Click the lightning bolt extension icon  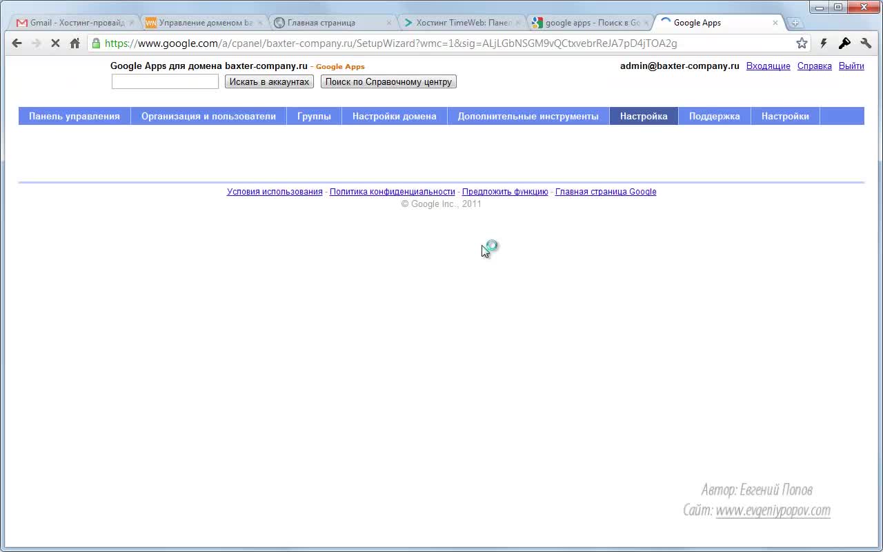click(x=823, y=43)
